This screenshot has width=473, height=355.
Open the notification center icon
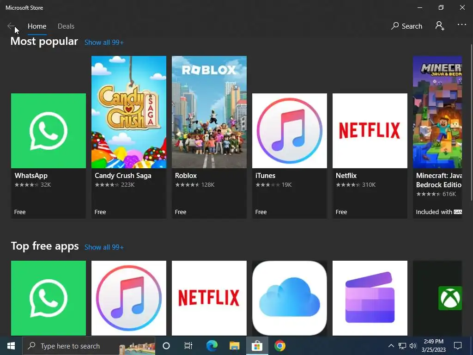coord(458,346)
